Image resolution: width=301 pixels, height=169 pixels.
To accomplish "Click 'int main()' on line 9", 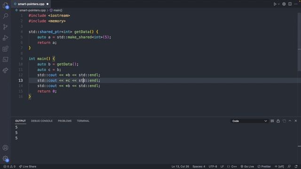I will point(40,59).
